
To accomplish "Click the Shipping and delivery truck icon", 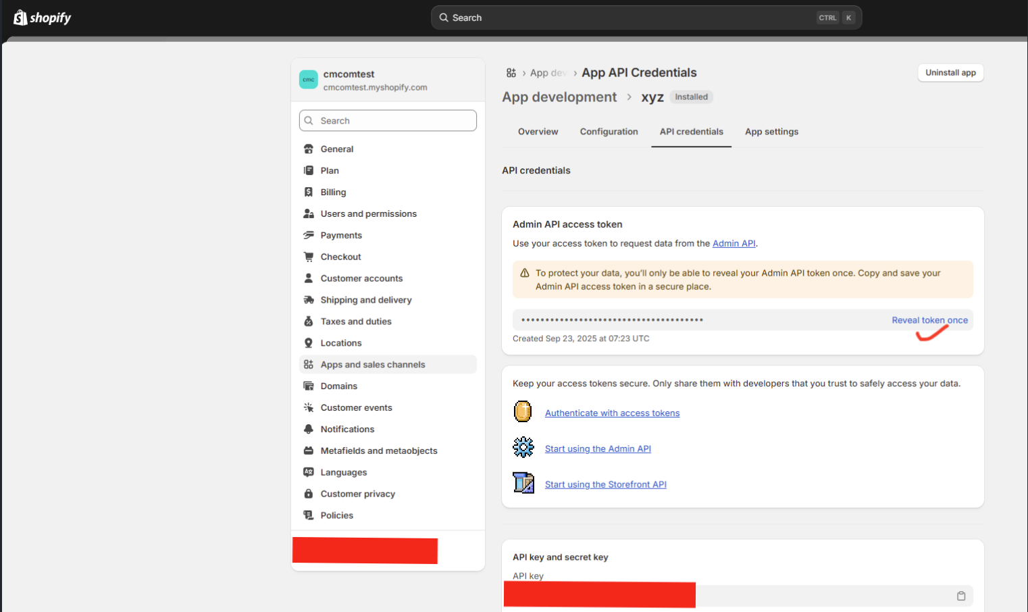I will [309, 300].
